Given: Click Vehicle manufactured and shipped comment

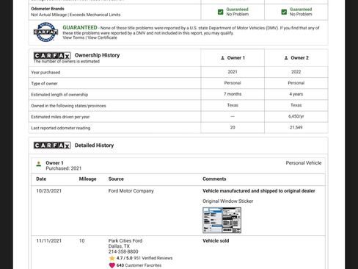Looking at the screenshot, I should click(x=259, y=191).
